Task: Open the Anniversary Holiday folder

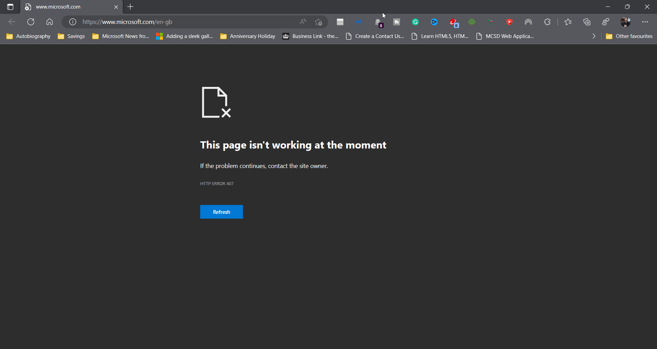Action: (x=247, y=36)
